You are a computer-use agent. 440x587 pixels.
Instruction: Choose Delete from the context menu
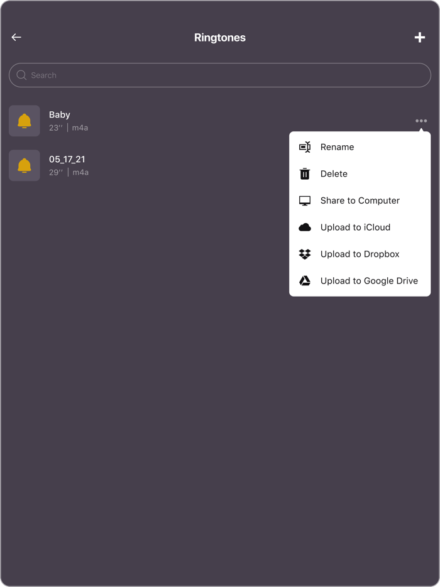[334, 173]
